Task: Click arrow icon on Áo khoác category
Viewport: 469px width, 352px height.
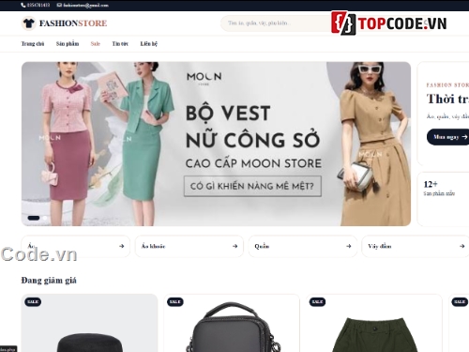Action: pyautogui.click(x=235, y=246)
